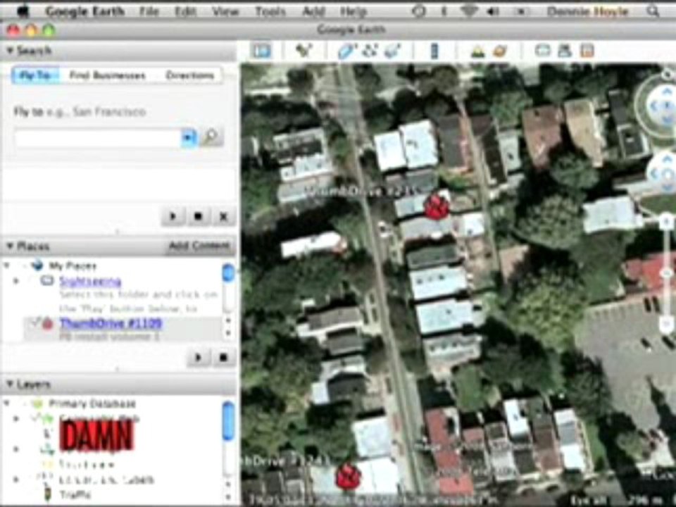This screenshot has height=507, width=676.
Task: Open Spotlight search in menu bar
Action: [652, 11]
